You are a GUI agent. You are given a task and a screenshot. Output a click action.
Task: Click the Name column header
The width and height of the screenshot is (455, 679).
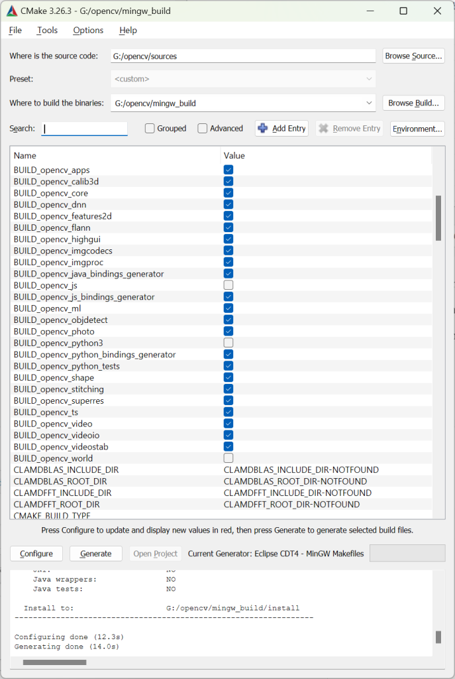point(115,155)
